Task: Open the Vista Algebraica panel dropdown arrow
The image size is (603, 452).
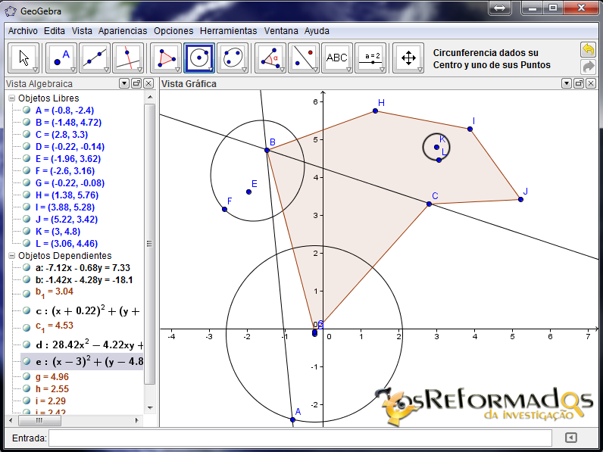Action: pos(124,83)
